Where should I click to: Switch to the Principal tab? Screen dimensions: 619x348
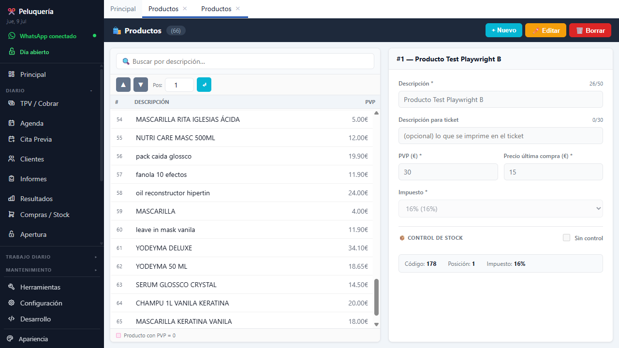(123, 9)
